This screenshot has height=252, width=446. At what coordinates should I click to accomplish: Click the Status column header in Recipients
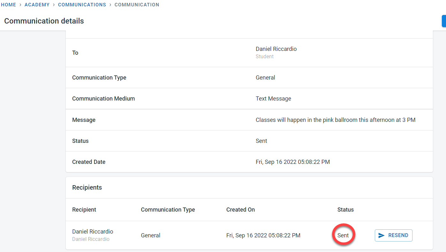point(345,210)
